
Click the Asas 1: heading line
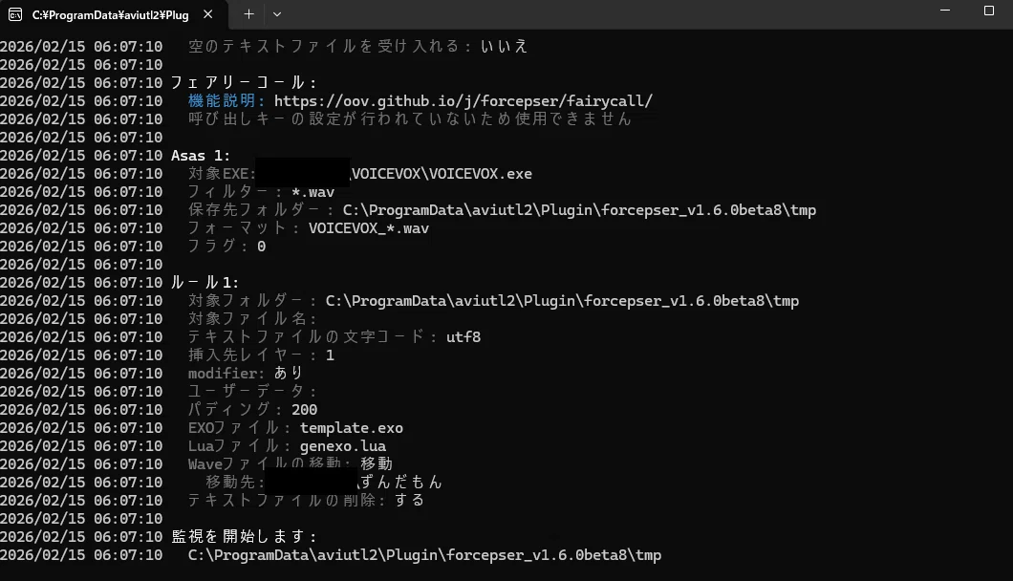(x=201, y=156)
